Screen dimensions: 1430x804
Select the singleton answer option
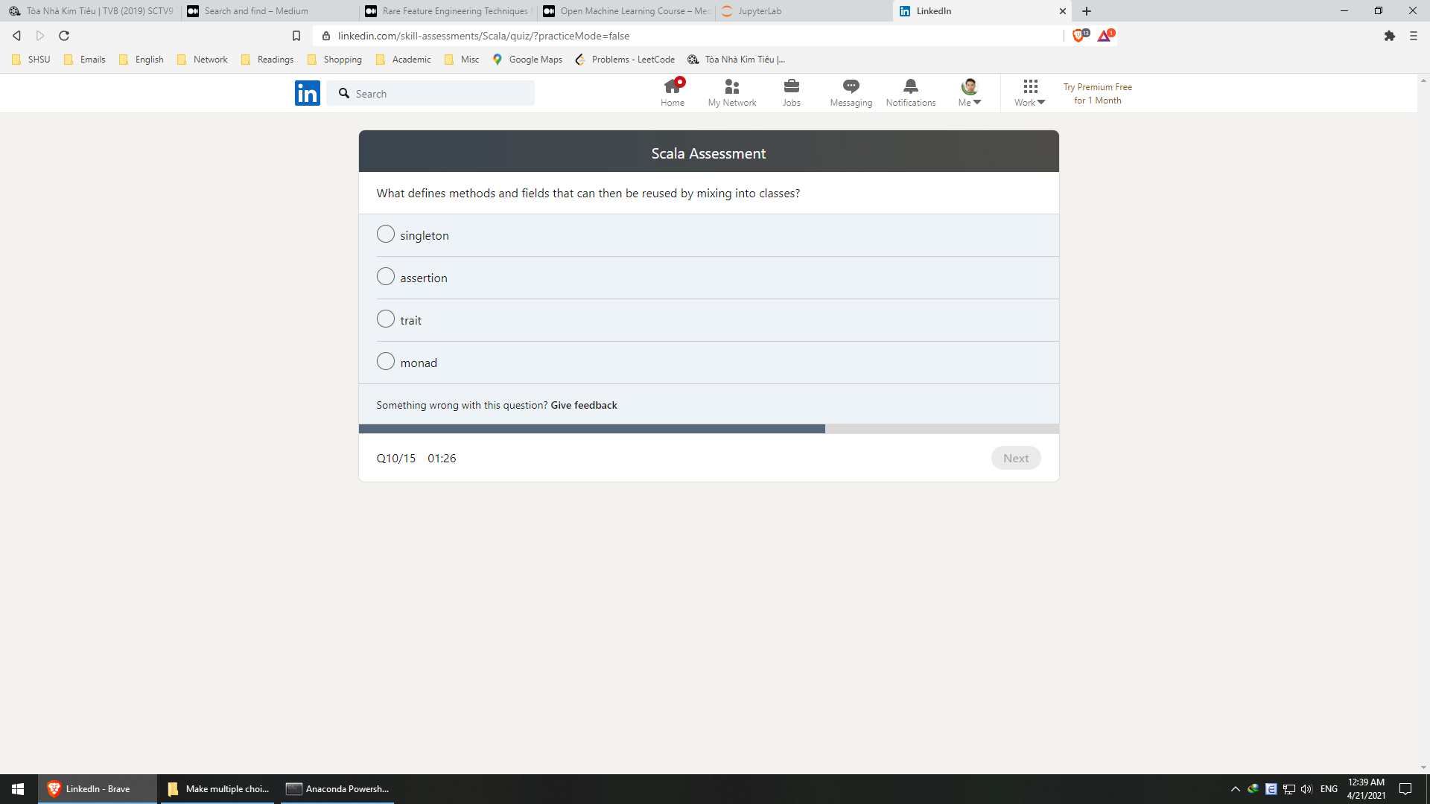click(x=386, y=233)
